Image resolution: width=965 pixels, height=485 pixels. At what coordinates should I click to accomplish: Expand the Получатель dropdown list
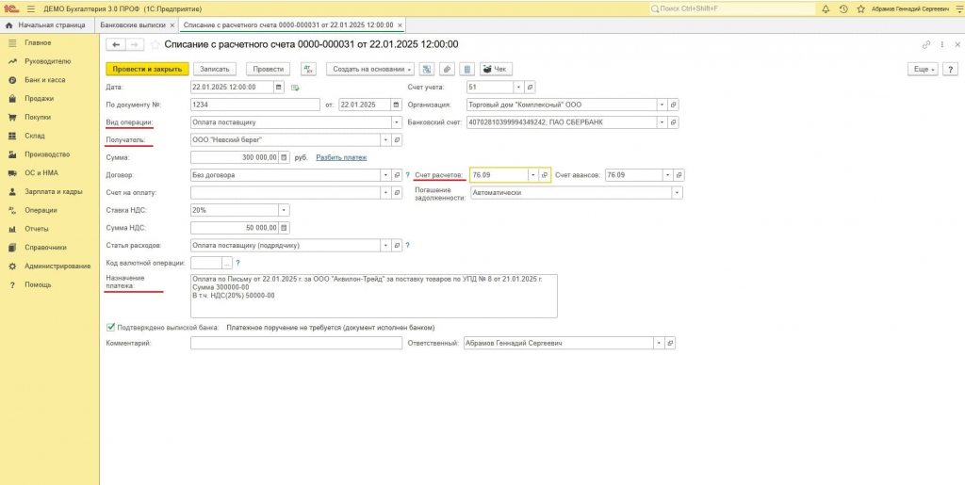(x=385, y=140)
